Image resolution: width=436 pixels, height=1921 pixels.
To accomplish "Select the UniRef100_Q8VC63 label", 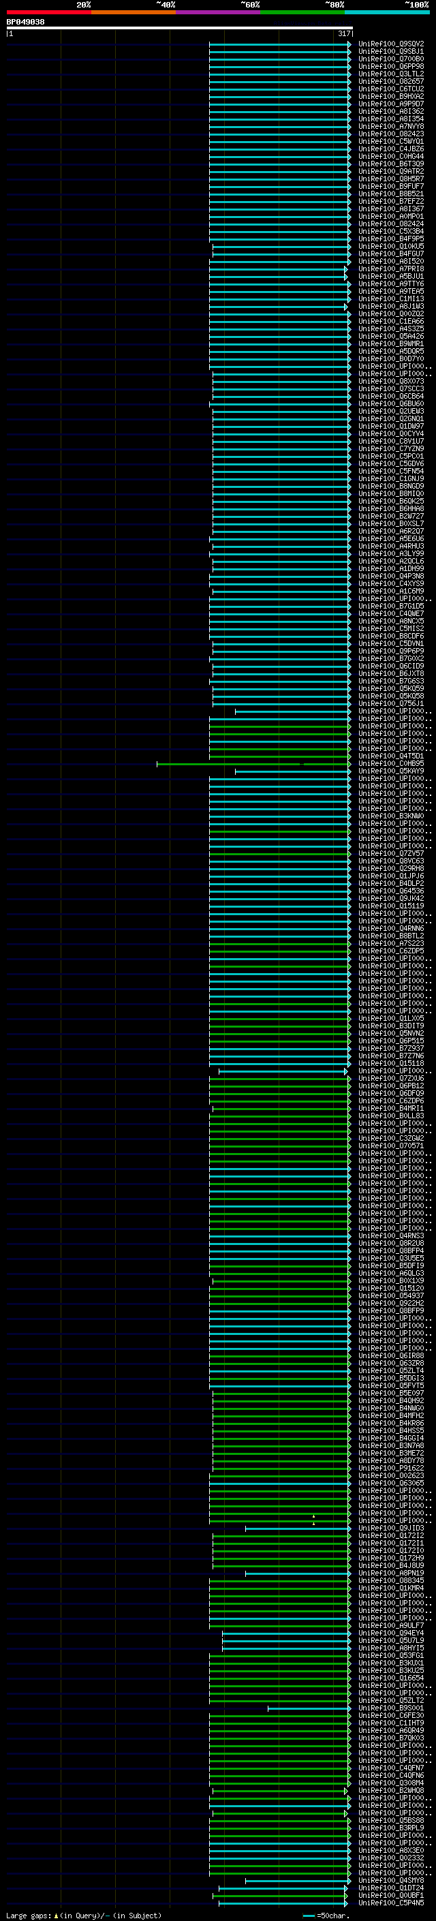I will [x=391, y=861].
